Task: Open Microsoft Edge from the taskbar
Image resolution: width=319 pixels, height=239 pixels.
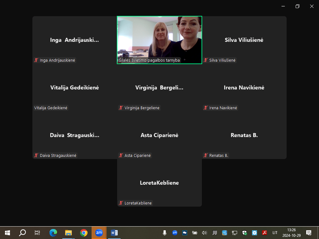Action: (53, 233)
